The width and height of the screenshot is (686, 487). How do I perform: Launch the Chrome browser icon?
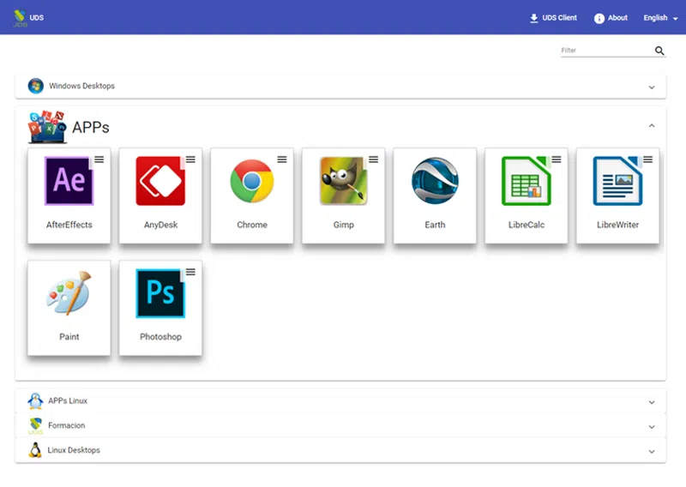252,181
